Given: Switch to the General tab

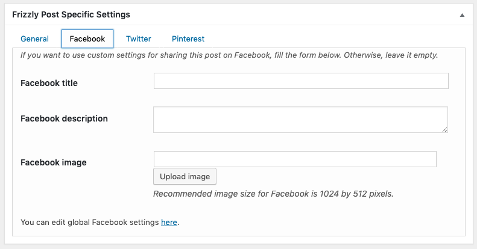Looking at the screenshot, I should pos(35,39).
